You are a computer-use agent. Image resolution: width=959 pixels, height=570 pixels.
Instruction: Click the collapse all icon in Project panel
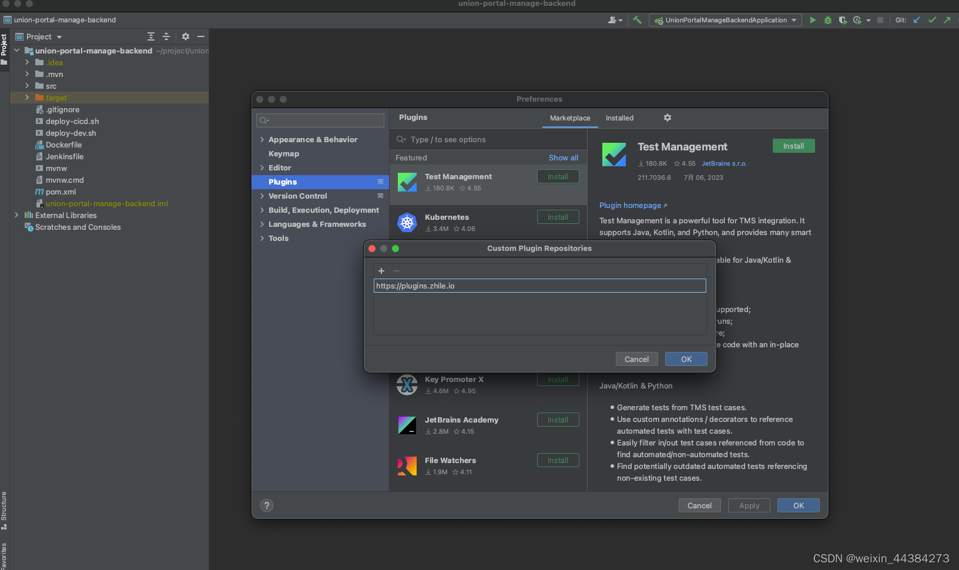[166, 36]
